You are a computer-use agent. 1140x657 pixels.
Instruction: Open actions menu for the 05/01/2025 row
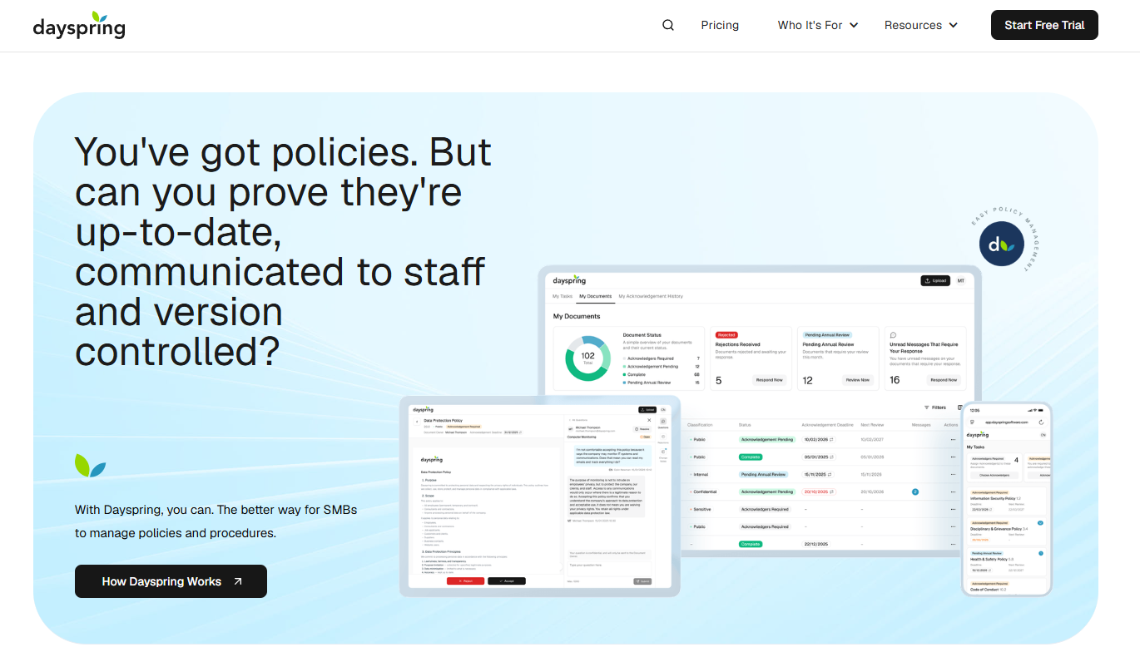[953, 457]
